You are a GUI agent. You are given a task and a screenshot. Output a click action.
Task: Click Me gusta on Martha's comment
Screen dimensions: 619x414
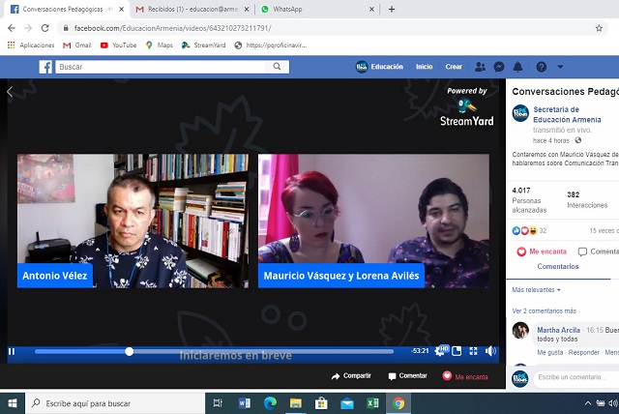[x=550, y=352]
